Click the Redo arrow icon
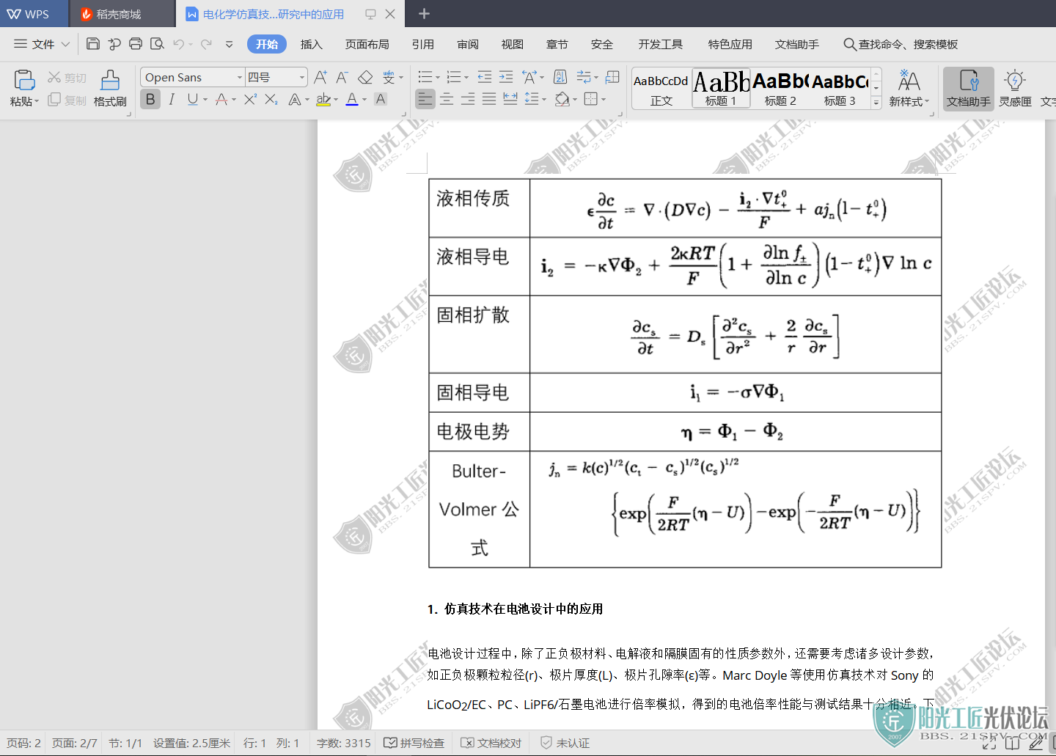Image resolution: width=1056 pixels, height=756 pixels. [207, 44]
